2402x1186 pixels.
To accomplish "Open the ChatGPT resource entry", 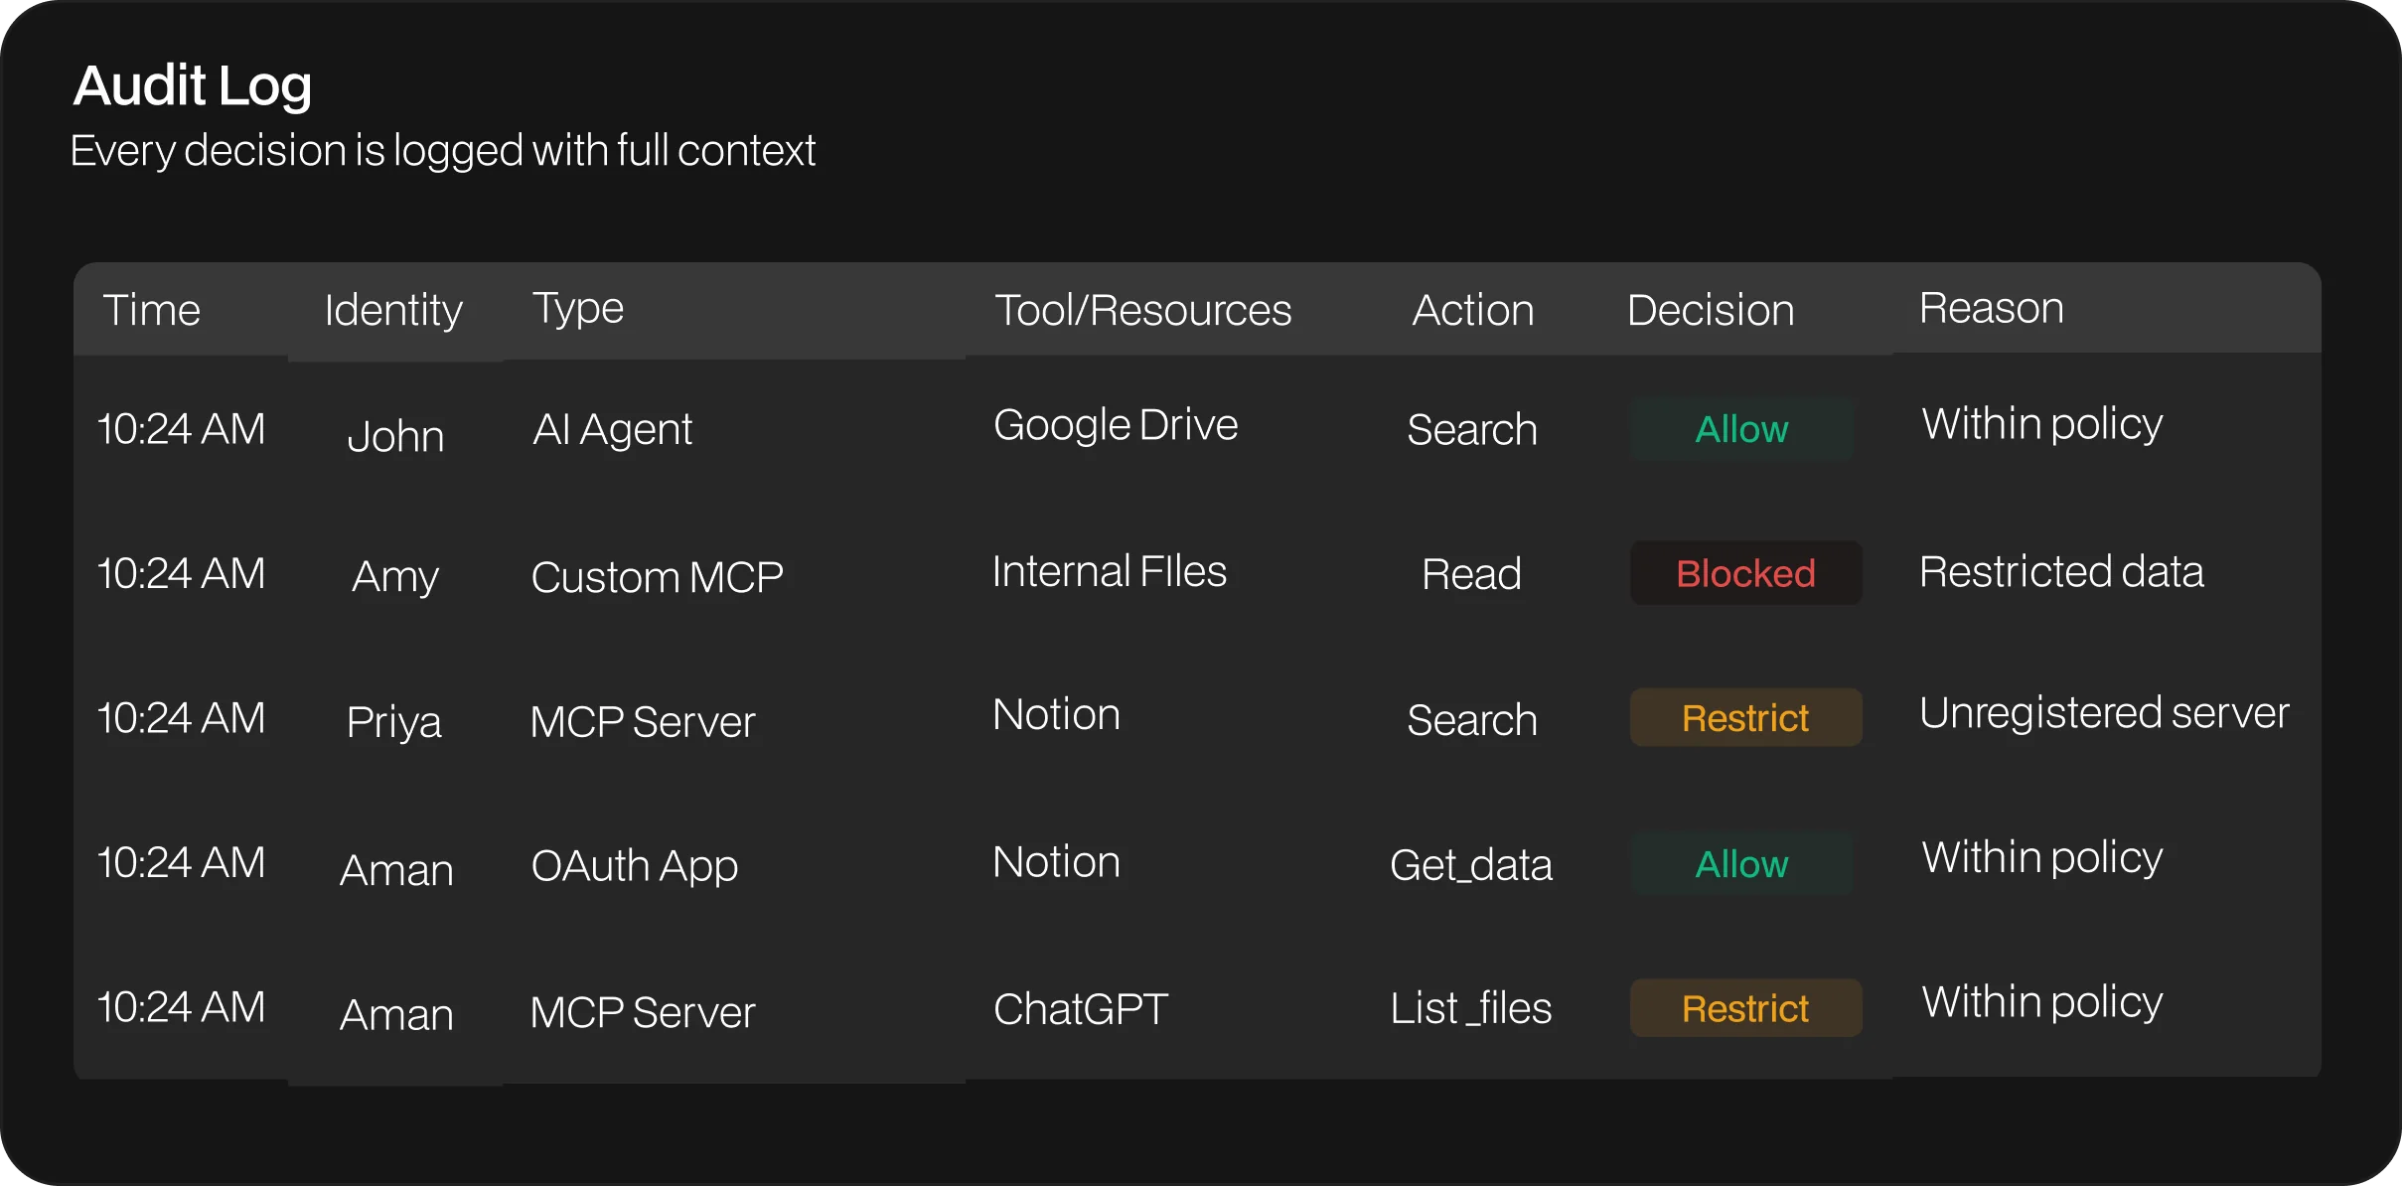I will [1080, 1009].
